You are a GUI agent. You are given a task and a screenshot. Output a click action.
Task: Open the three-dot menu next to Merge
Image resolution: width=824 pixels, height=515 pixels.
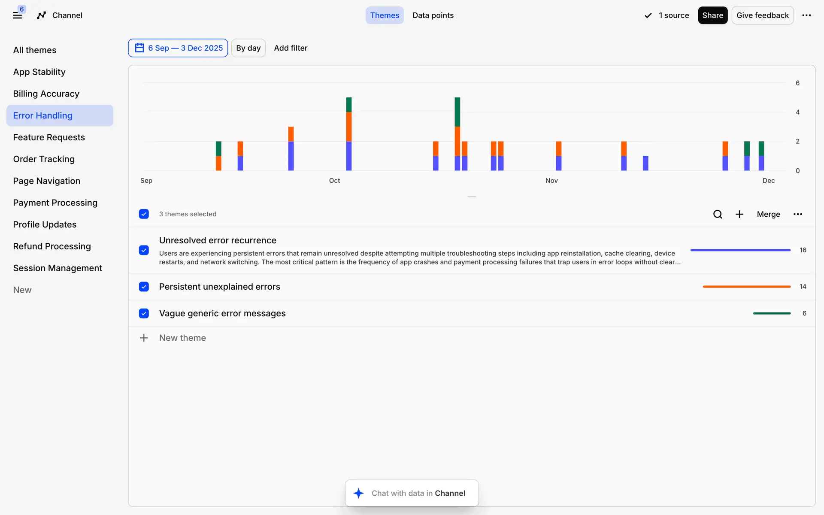click(798, 214)
